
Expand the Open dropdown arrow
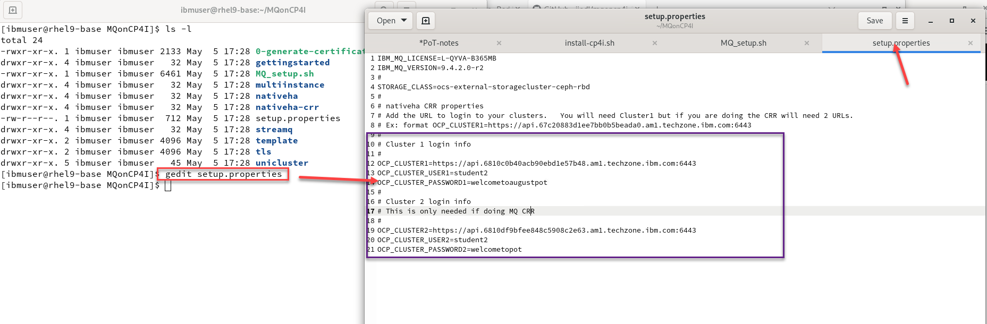pyautogui.click(x=404, y=21)
